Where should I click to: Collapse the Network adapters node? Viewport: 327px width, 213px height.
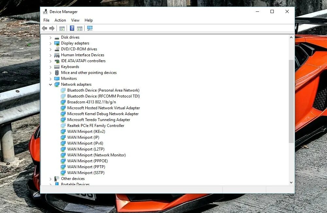[50, 84]
